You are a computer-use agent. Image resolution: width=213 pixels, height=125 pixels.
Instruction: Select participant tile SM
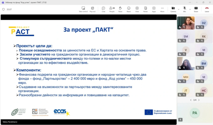(186, 37)
